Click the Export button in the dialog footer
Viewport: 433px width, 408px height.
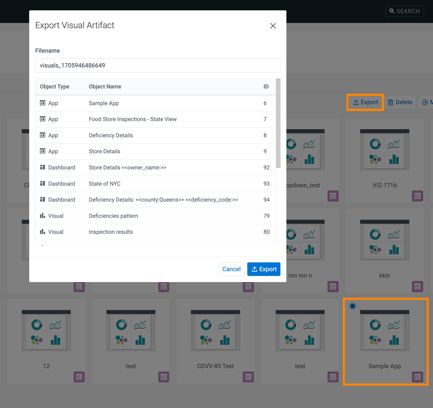264,269
